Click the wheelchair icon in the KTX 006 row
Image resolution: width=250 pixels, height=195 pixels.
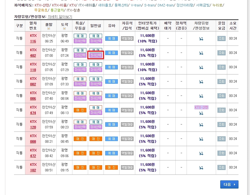(201, 96)
